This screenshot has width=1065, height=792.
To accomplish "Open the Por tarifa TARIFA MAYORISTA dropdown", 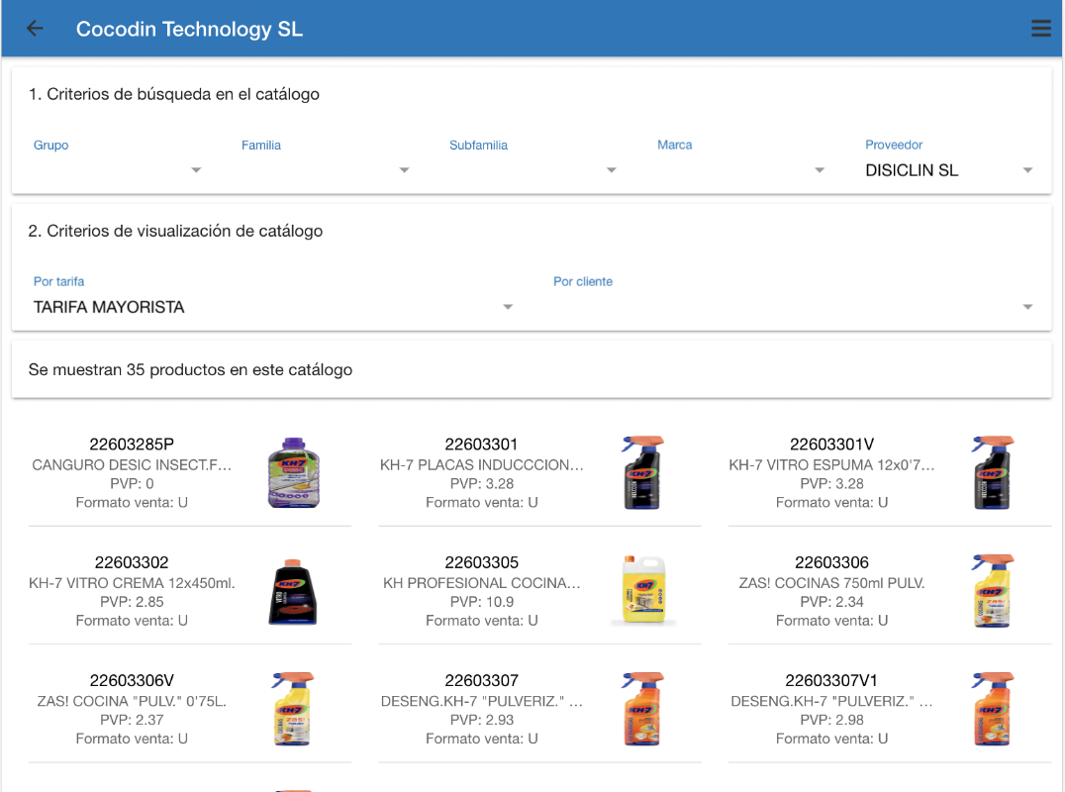I will point(273,307).
